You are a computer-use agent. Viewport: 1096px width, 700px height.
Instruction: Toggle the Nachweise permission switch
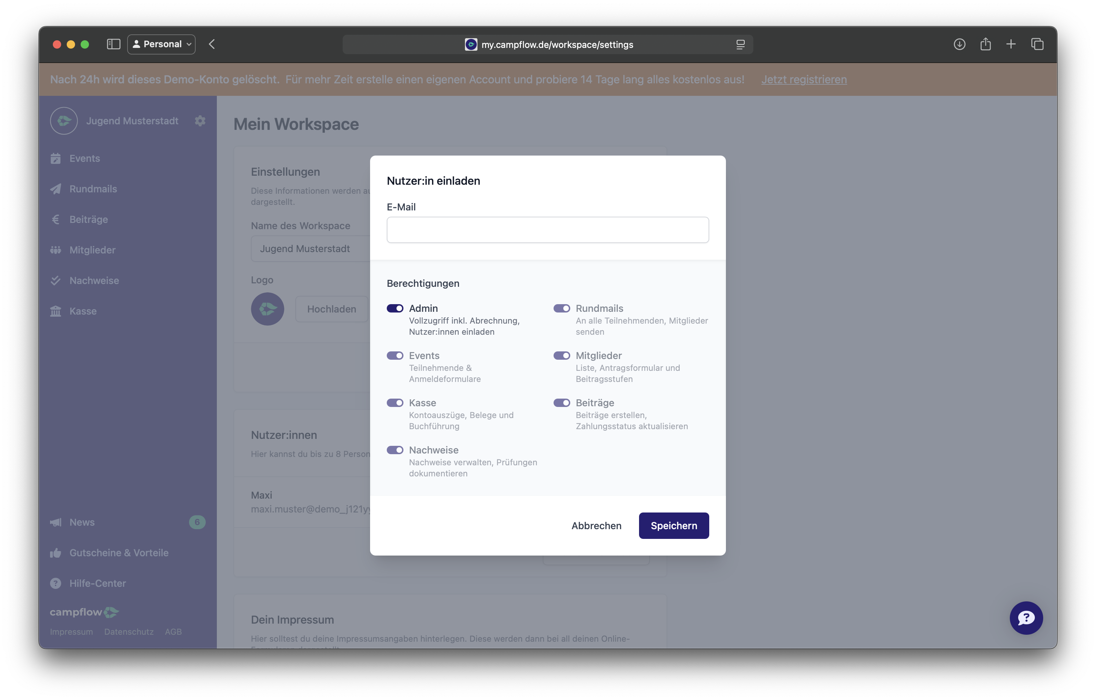[x=395, y=450]
